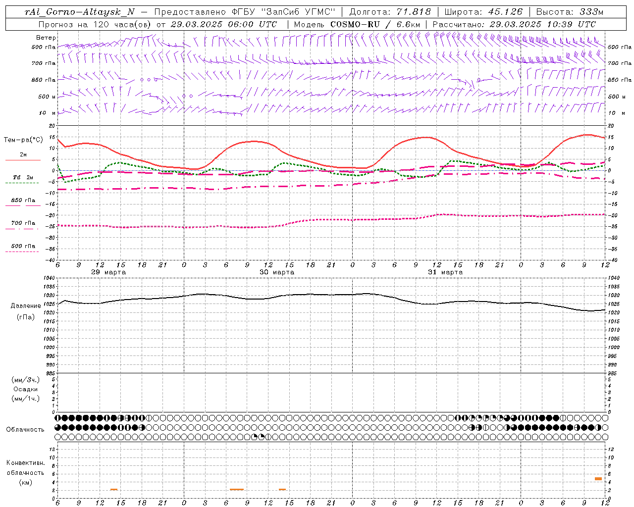634x507 pixels.
Task: Click the (мм/3ч.) precipitation unit label
Action: click(x=26, y=380)
